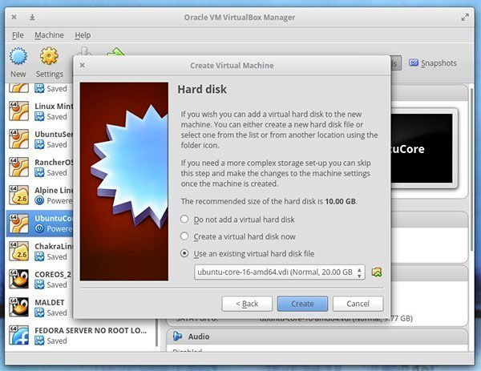The image size is (481, 371).
Task: Open the Machine menu
Action: pos(49,35)
